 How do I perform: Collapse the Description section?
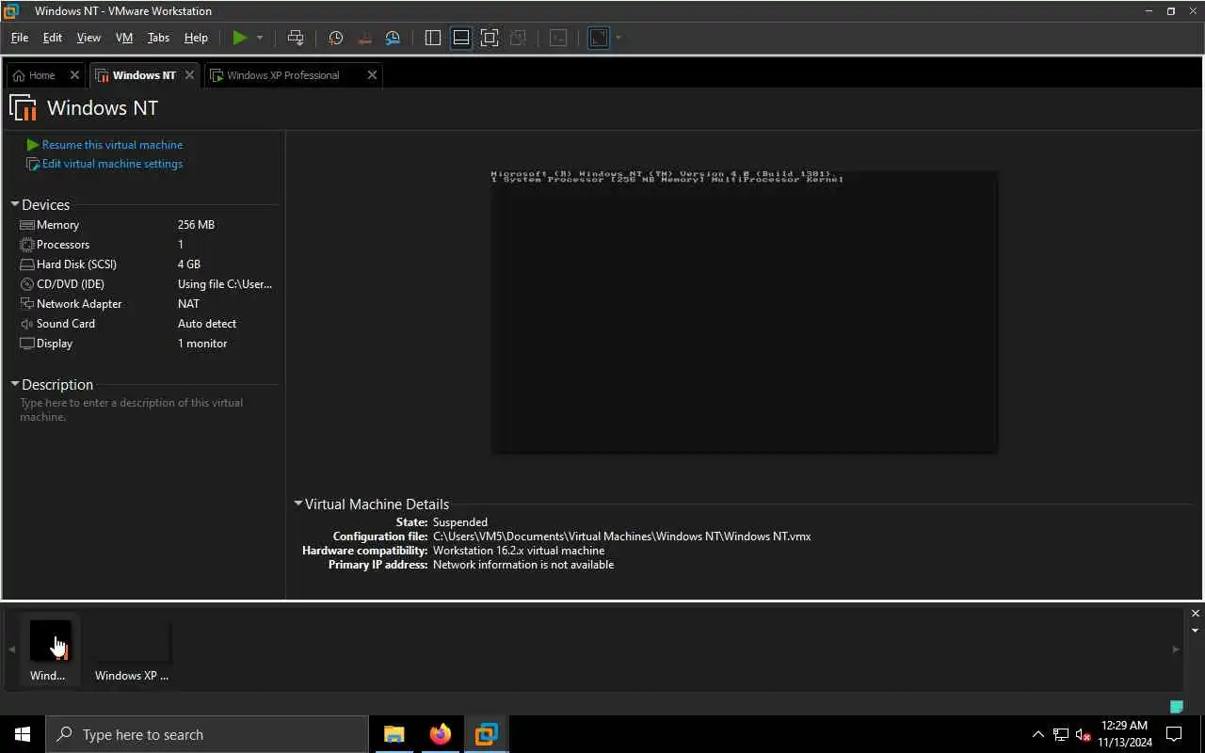point(15,384)
